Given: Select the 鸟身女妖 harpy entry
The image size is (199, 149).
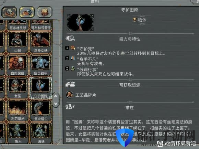Looking at the screenshot, I should 40,42.
